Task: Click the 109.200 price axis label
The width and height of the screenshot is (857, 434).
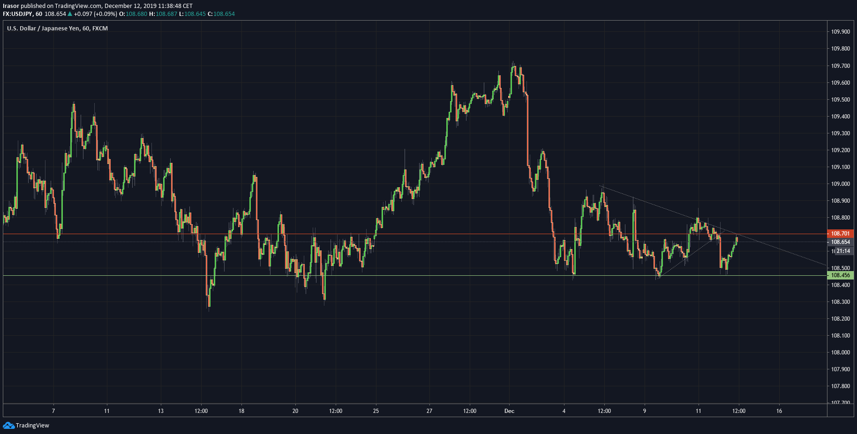Action: (841, 150)
